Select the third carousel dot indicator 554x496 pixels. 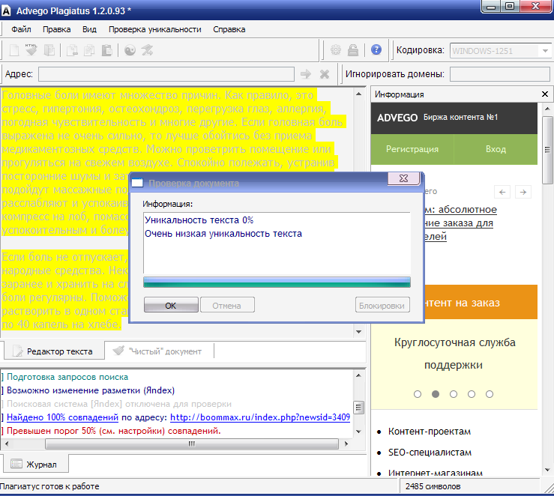[454, 393]
